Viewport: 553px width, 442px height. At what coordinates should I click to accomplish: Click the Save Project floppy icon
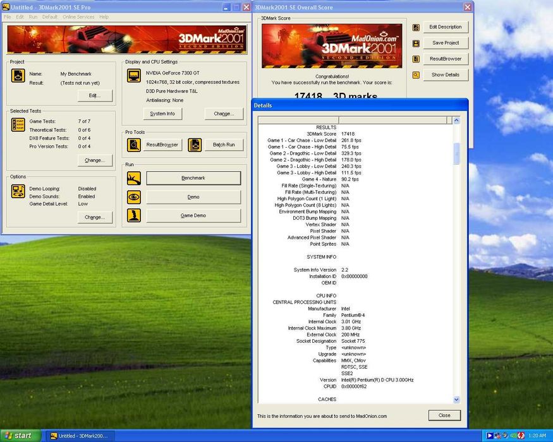(416, 44)
